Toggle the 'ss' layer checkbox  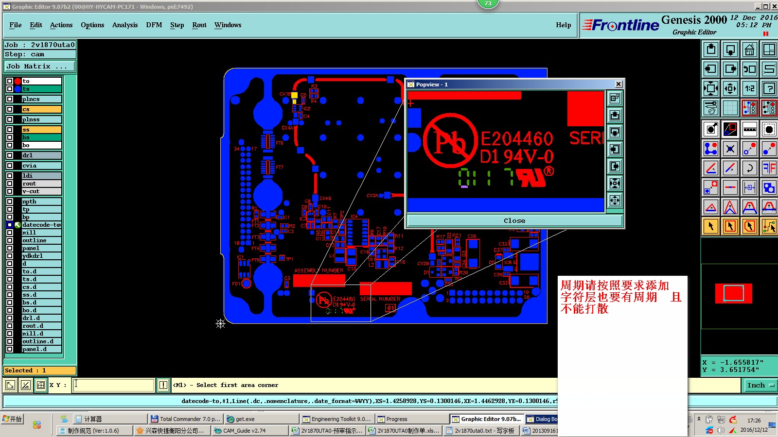click(10, 130)
